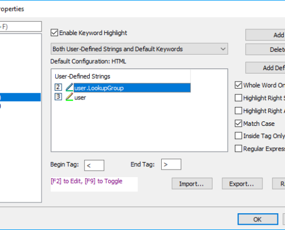Select the user string entry

80,98
